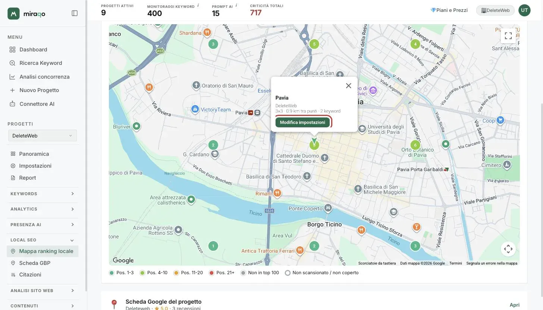This screenshot has width=543, height=310.
Task: Click Oratorio di San Mauro pin
Action: tap(196, 85)
